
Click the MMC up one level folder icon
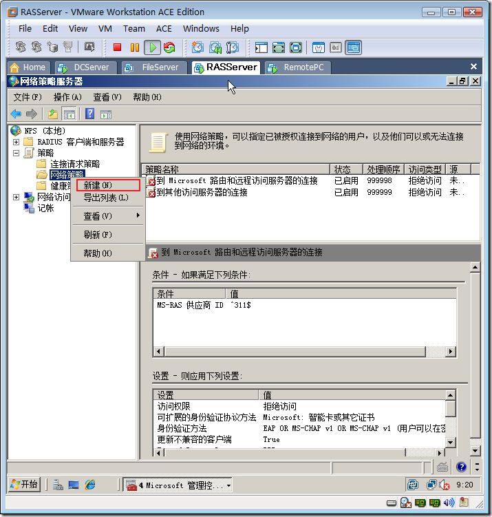tap(53, 114)
